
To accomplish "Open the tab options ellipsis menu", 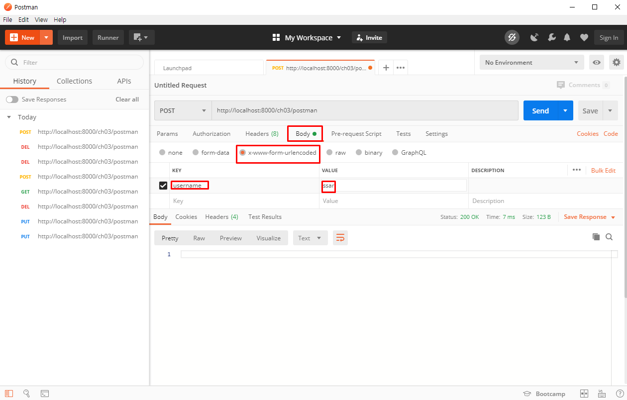I will (x=401, y=68).
